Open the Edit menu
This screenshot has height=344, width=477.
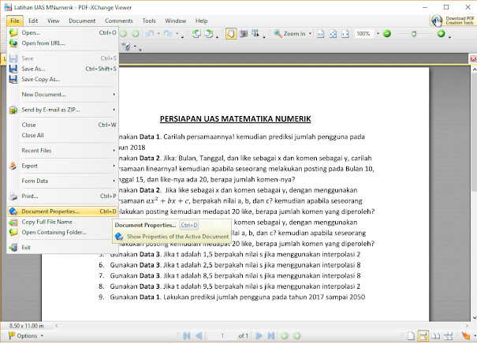tap(33, 21)
